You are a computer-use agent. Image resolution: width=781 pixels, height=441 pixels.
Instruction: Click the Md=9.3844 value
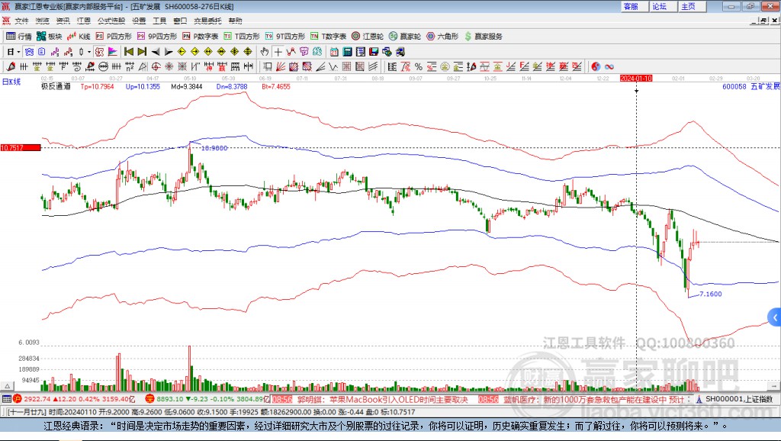coord(187,86)
